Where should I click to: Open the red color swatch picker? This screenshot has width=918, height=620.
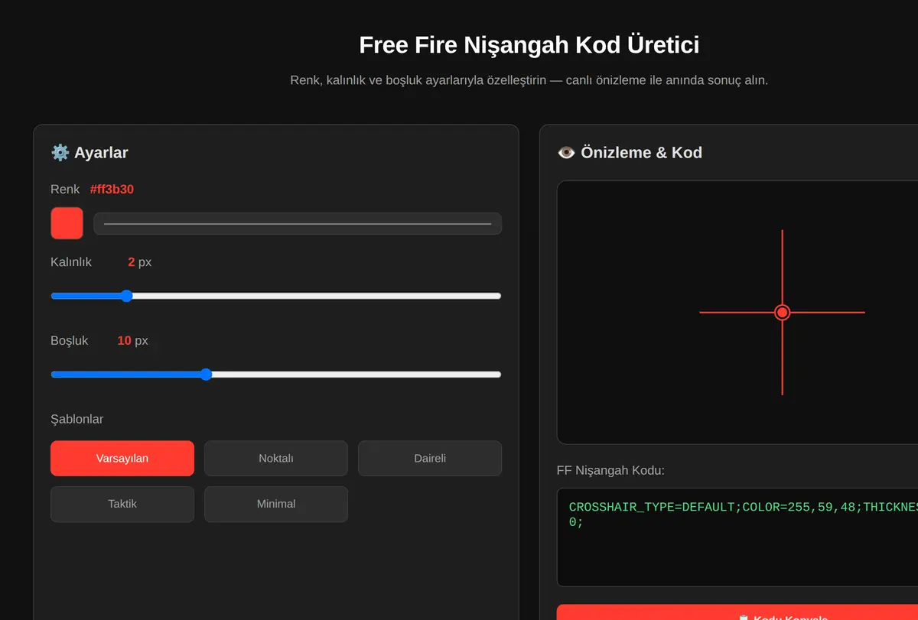pos(67,223)
